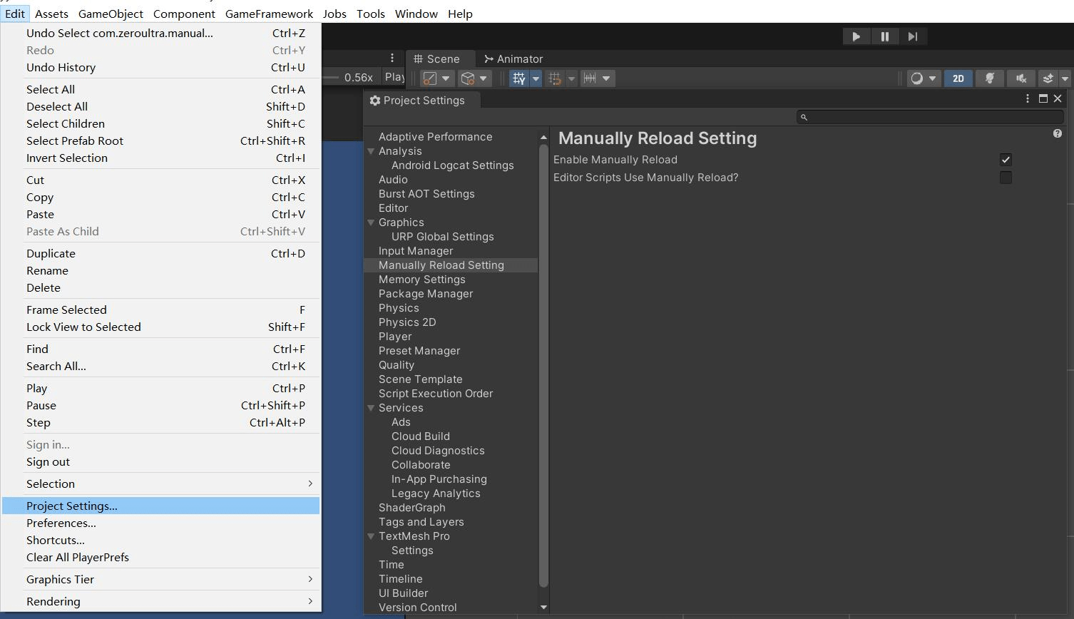Image resolution: width=1074 pixels, height=619 pixels.
Task: Toggle scene lighting icon
Action: 990,78
